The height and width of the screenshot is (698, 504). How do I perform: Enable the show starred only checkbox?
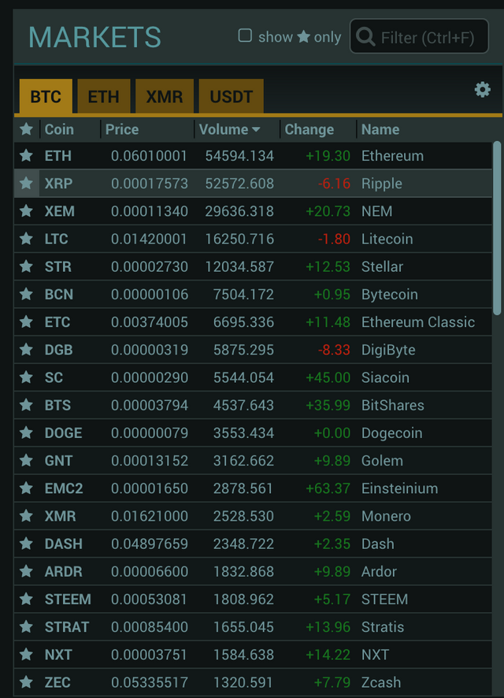pos(245,35)
